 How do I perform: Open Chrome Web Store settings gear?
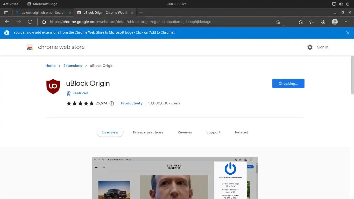pos(310,47)
